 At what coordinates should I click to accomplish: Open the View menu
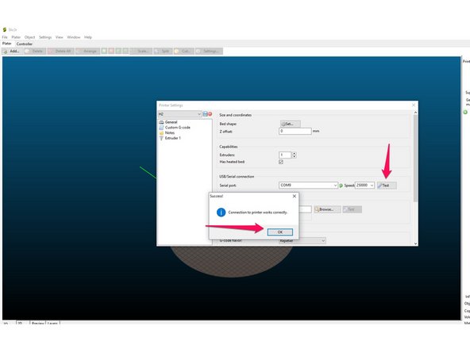click(59, 37)
